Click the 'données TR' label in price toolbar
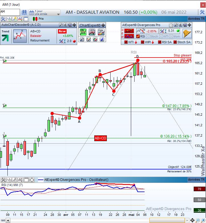This screenshot has height=223, width=206. pos(196,19)
